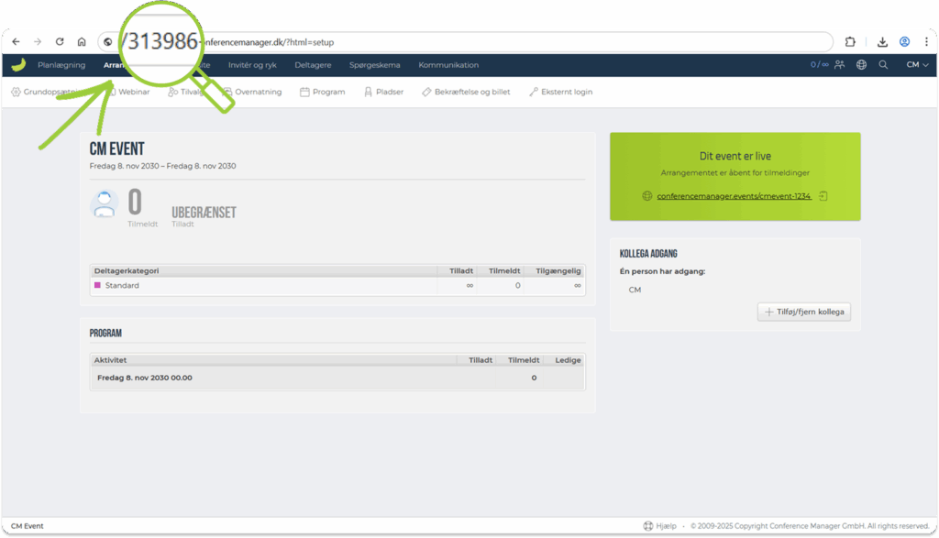The image size is (939, 538).
Task: Open the Planlægning menu
Action: point(61,65)
